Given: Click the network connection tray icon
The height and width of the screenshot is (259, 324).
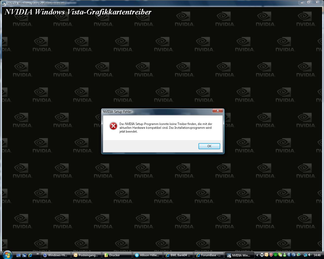Looking at the screenshot, I should (306, 255).
